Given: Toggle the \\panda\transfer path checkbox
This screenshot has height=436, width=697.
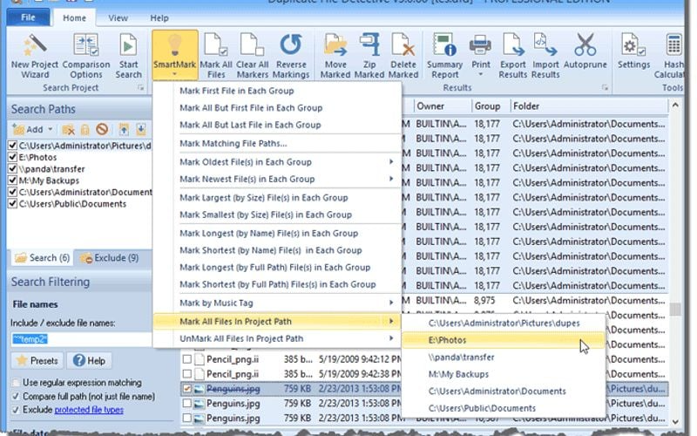Looking at the screenshot, I should pyautogui.click(x=12, y=168).
